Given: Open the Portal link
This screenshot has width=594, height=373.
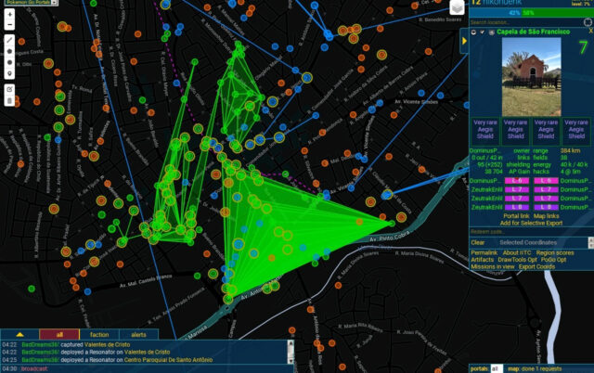Looking at the screenshot, I should click(516, 216).
